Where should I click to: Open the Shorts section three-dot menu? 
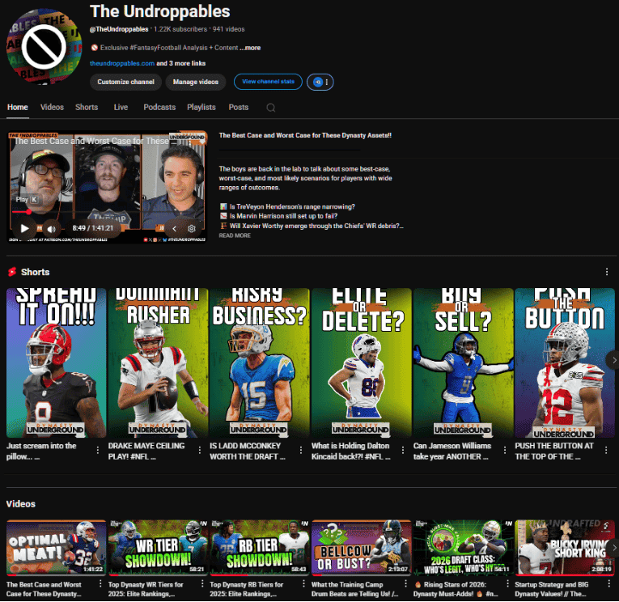607,272
